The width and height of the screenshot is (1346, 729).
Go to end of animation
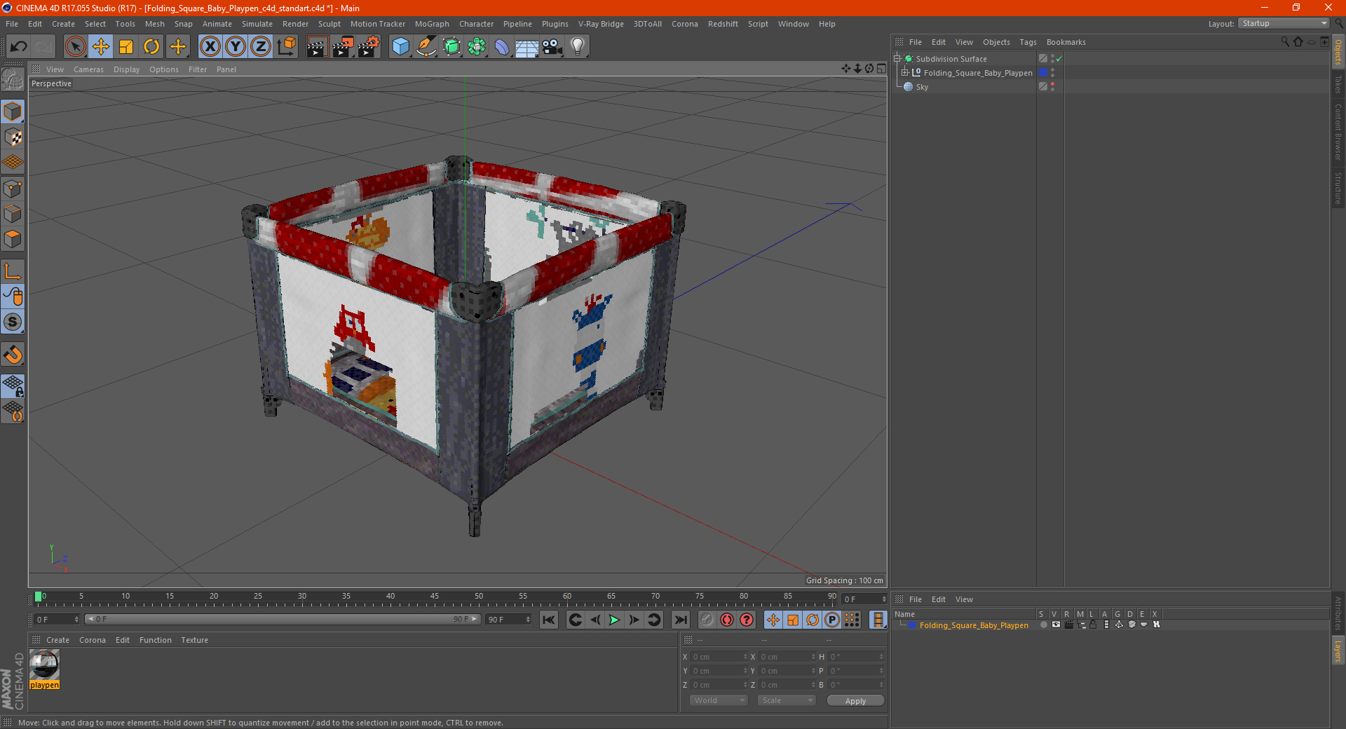(x=680, y=620)
